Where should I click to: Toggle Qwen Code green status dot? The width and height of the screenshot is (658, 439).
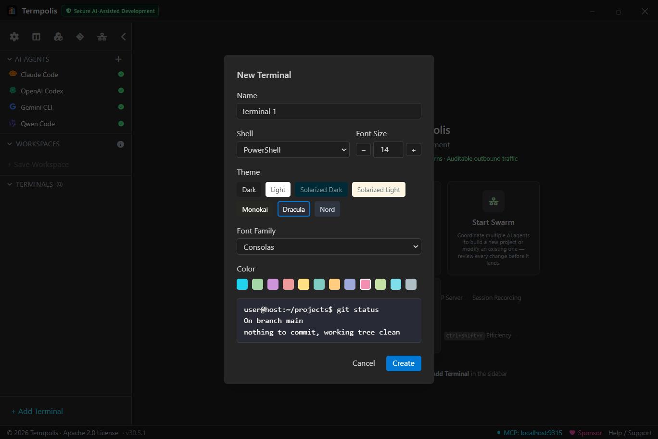(121, 124)
